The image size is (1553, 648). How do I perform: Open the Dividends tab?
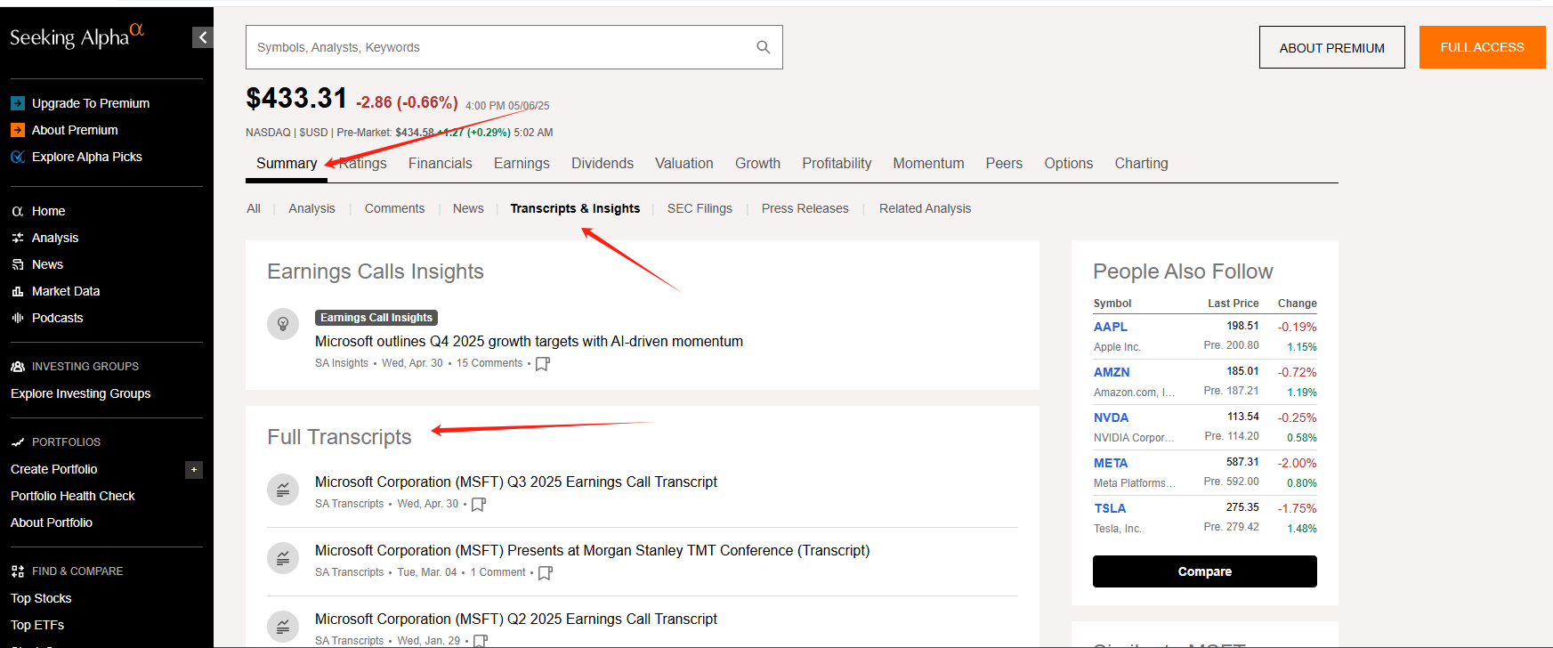(x=603, y=164)
